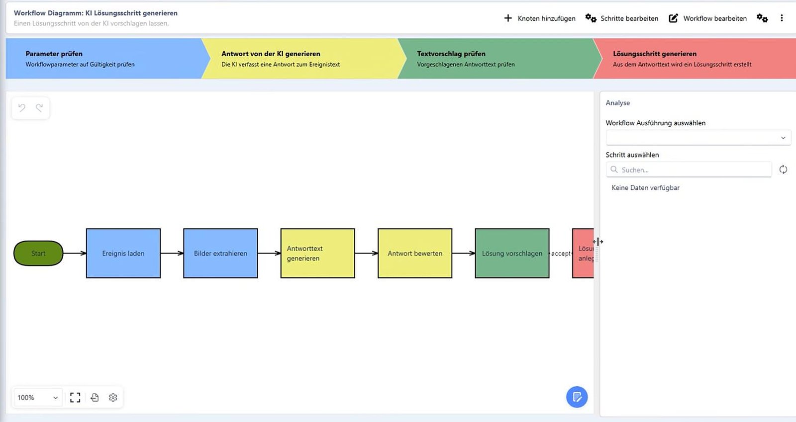Select the Lösungsschritt generieren phase
The height and width of the screenshot is (422, 796).
[x=696, y=59]
